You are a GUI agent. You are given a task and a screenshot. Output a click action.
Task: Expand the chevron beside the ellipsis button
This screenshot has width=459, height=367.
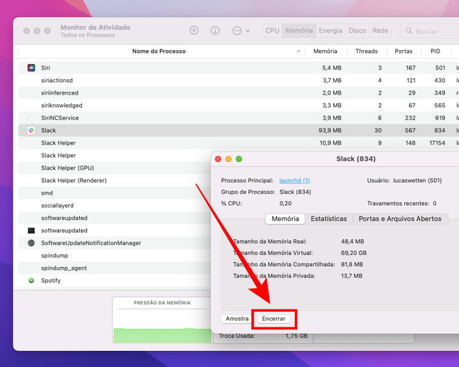[x=248, y=31]
